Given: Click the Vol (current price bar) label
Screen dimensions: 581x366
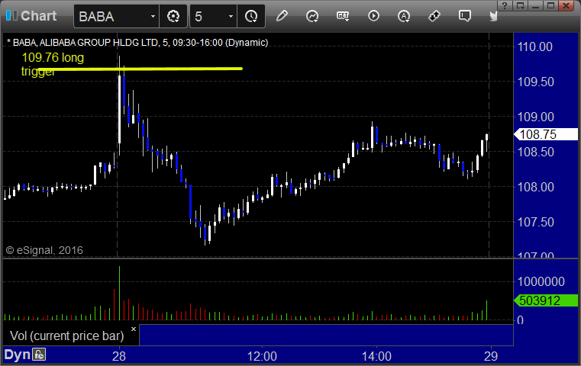Looking at the screenshot, I should (x=66, y=335).
